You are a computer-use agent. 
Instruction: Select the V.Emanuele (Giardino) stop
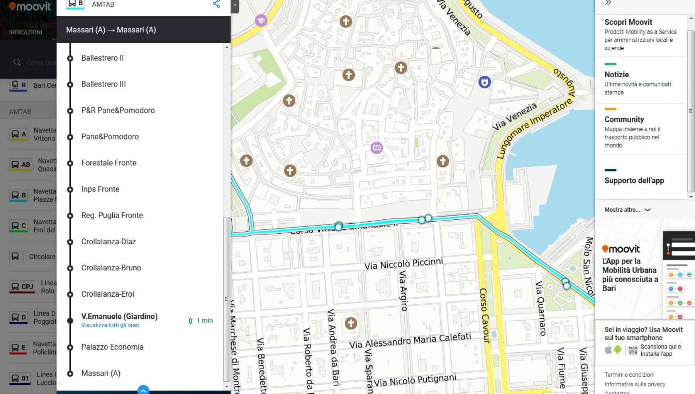pyautogui.click(x=119, y=316)
